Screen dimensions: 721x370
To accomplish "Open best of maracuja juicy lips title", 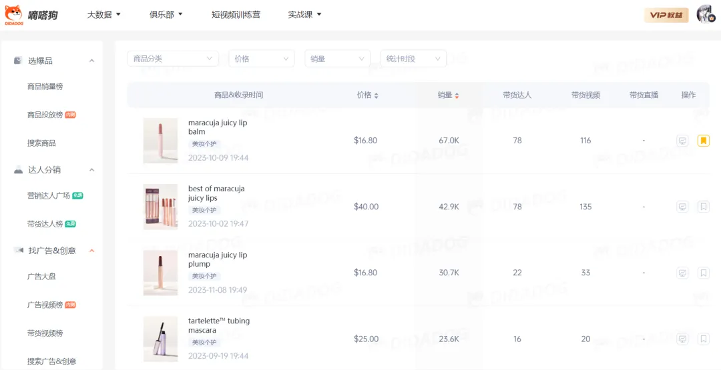I will tap(216, 193).
